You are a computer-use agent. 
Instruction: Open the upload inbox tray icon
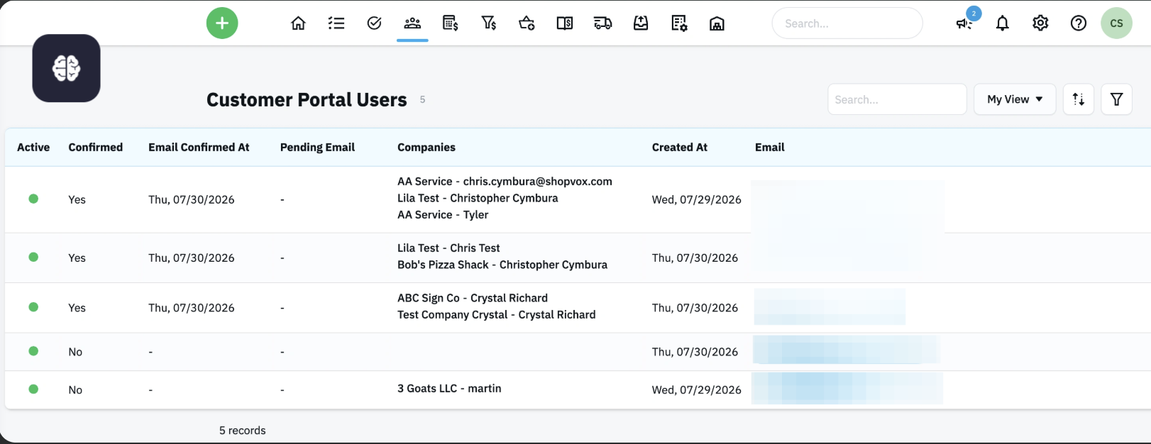(x=641, y=23)
